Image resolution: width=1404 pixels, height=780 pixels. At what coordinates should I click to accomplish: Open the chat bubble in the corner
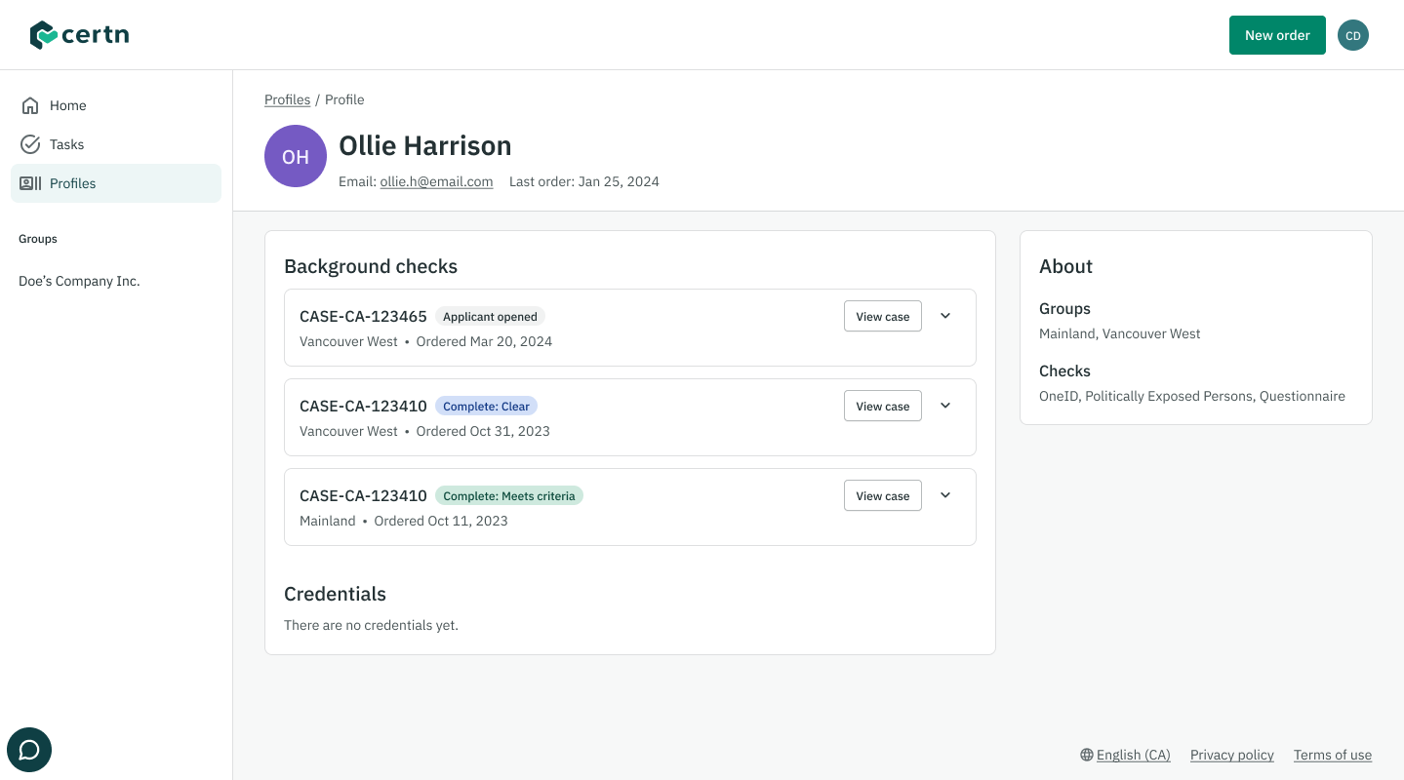28,749
